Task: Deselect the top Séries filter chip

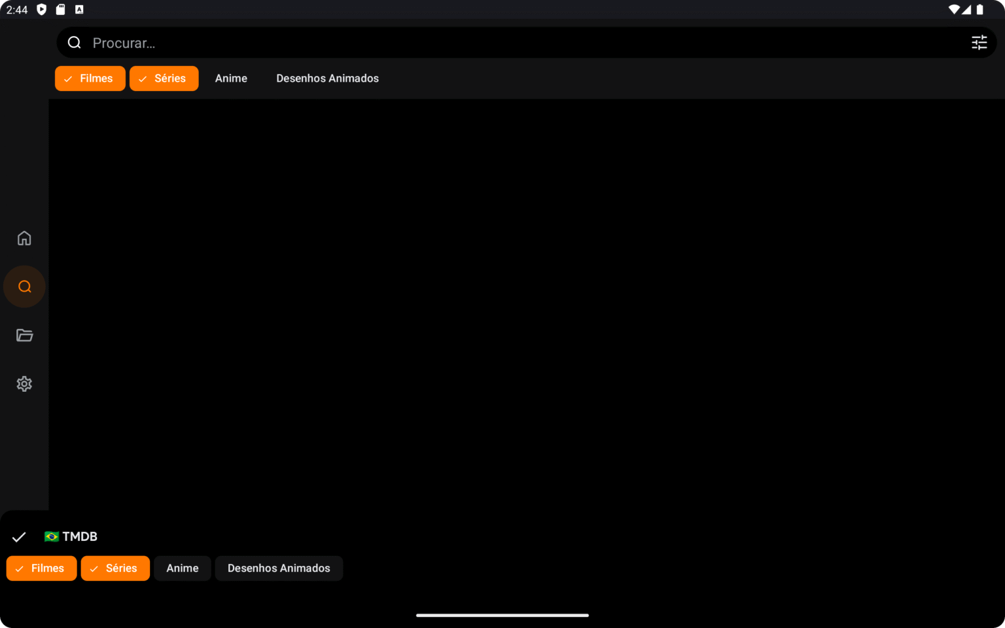Action: [164, 78]
